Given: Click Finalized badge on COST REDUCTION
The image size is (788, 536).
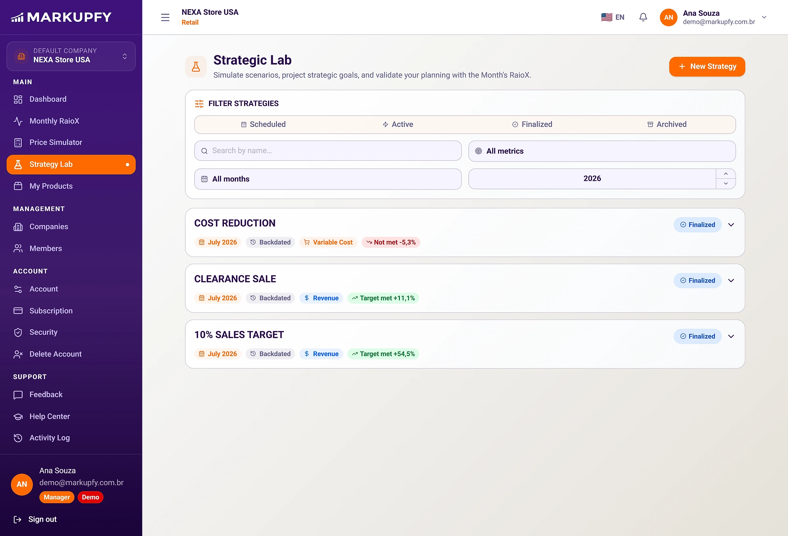Looking at the screenshot, I should point(697,225).
